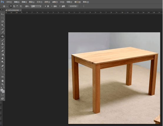The height and width of the screenshot is (126, 163).
Task: Open the 修补 mode dropdown
Action: tap(36, 6)
